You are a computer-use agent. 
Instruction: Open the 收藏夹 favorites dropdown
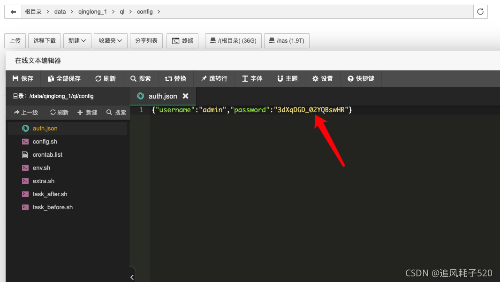click(x=110, y=40)
